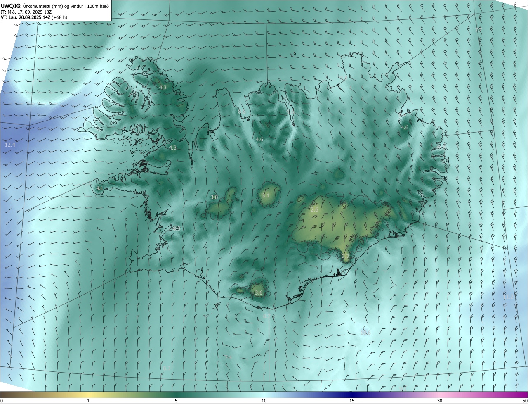Viewport: 528px width, 404px height.
Task: Click the IT: Mið. 17. 09. 2025 18Z line
Action: pos(26,12)
